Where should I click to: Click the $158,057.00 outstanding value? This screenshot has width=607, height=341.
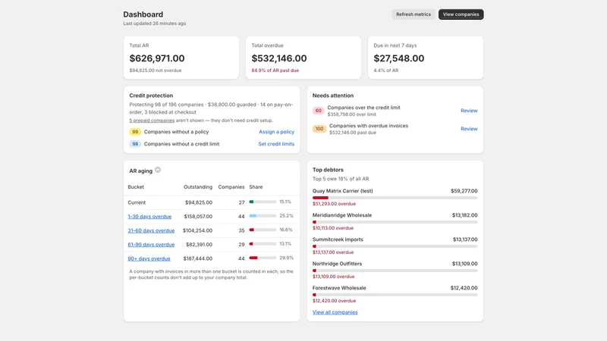coord(198,217)
